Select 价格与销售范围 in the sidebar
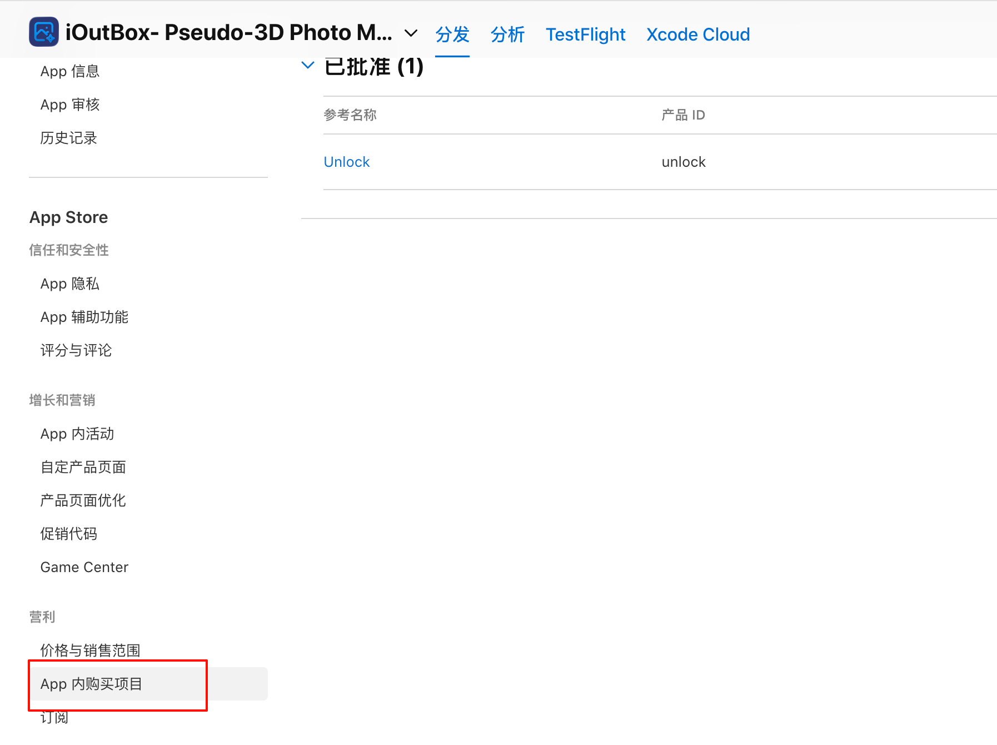997x745 pixels. tap(90, 650)
